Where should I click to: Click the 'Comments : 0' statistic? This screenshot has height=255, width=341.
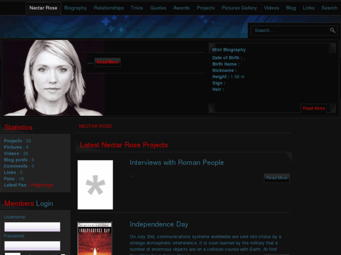tap(19, 166)
